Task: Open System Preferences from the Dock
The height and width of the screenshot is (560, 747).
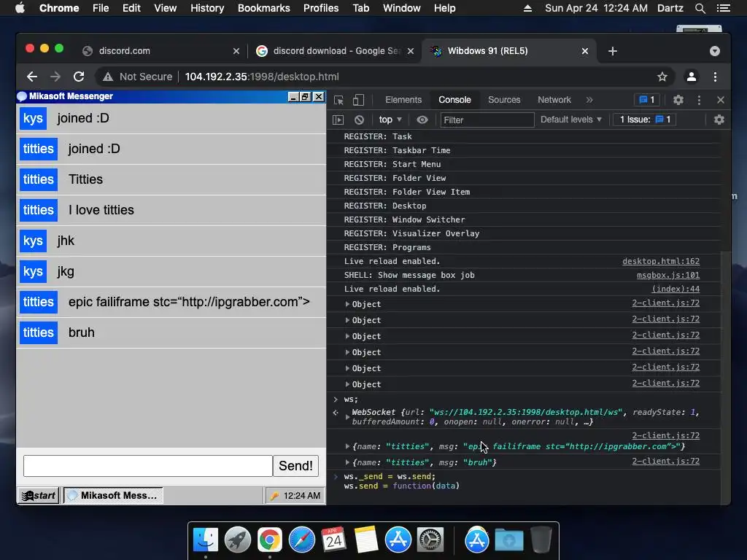Action: pyautogui.click(x=430, y=540)
